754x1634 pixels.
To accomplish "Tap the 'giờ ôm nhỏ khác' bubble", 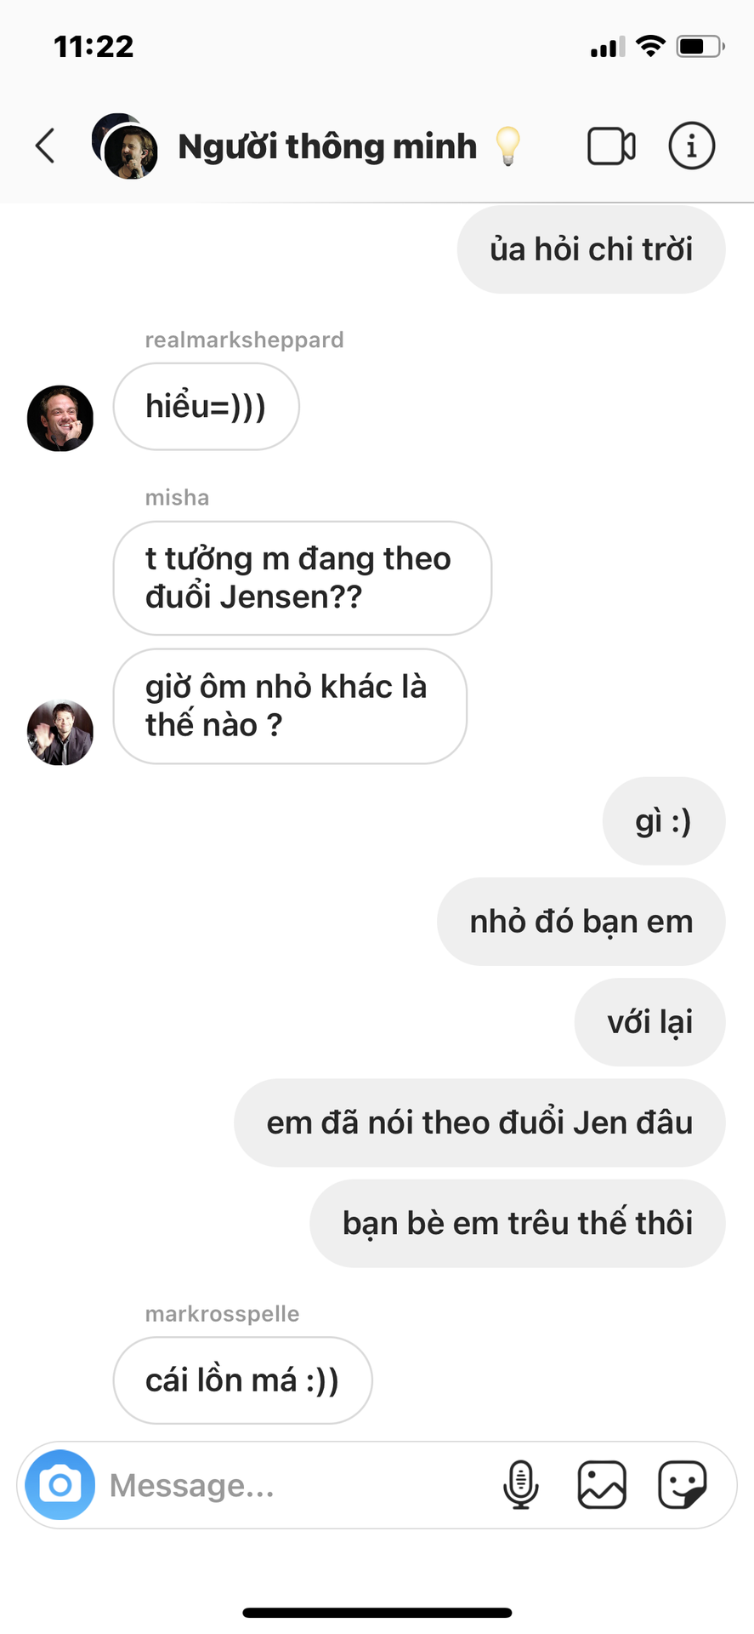I will pos(290,706).
